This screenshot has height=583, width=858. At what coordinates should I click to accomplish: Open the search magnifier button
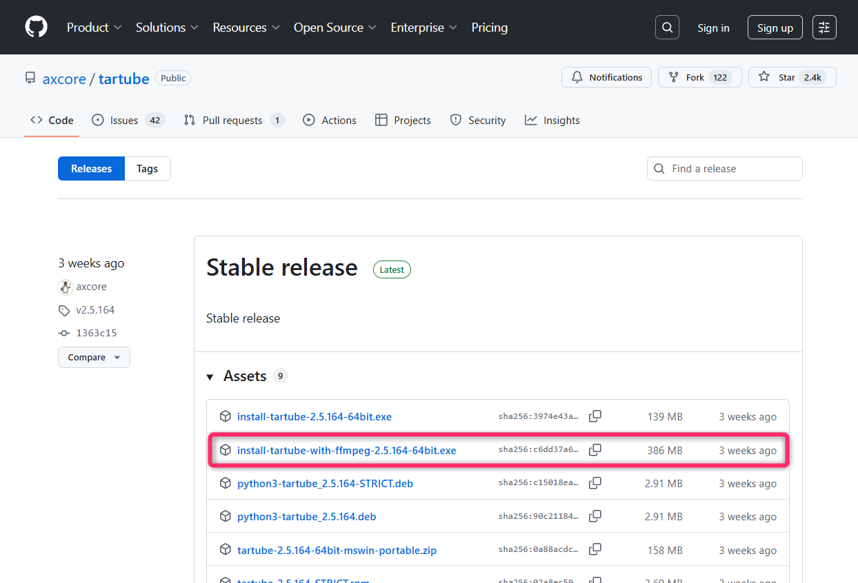coord(667,28)
